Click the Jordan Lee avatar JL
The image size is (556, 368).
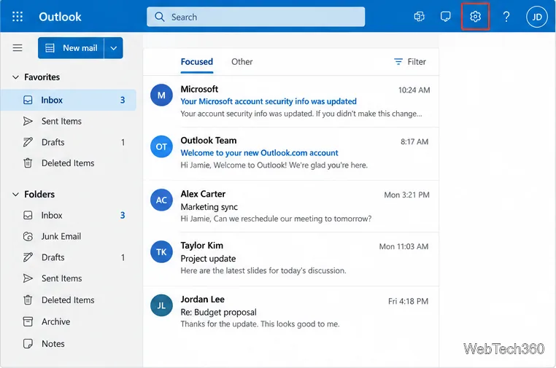coord(161,305)
